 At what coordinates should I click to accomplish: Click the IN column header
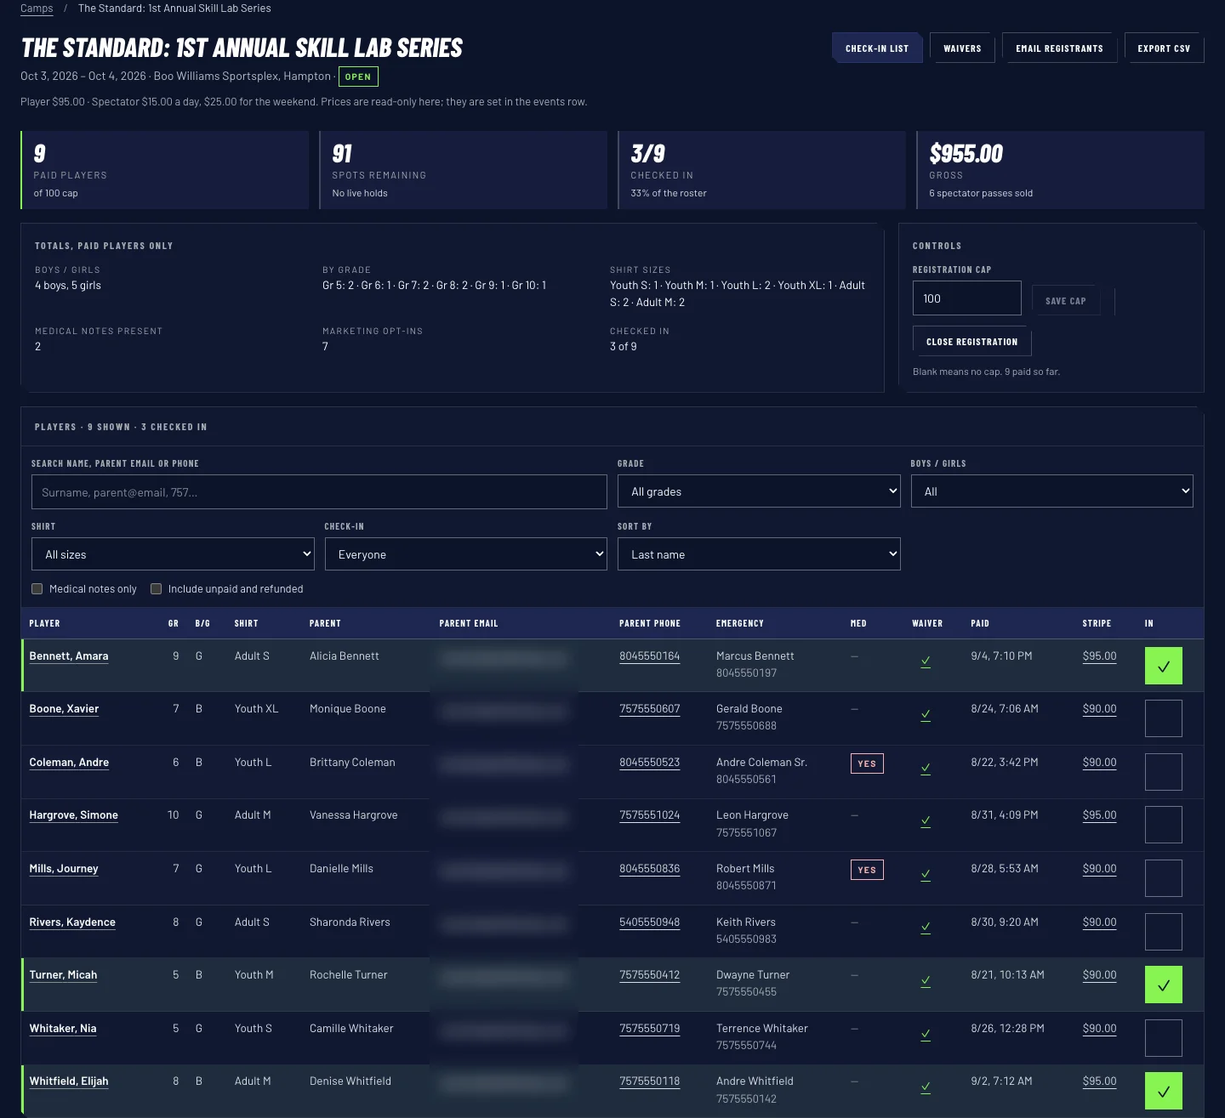click(1149, 623)
